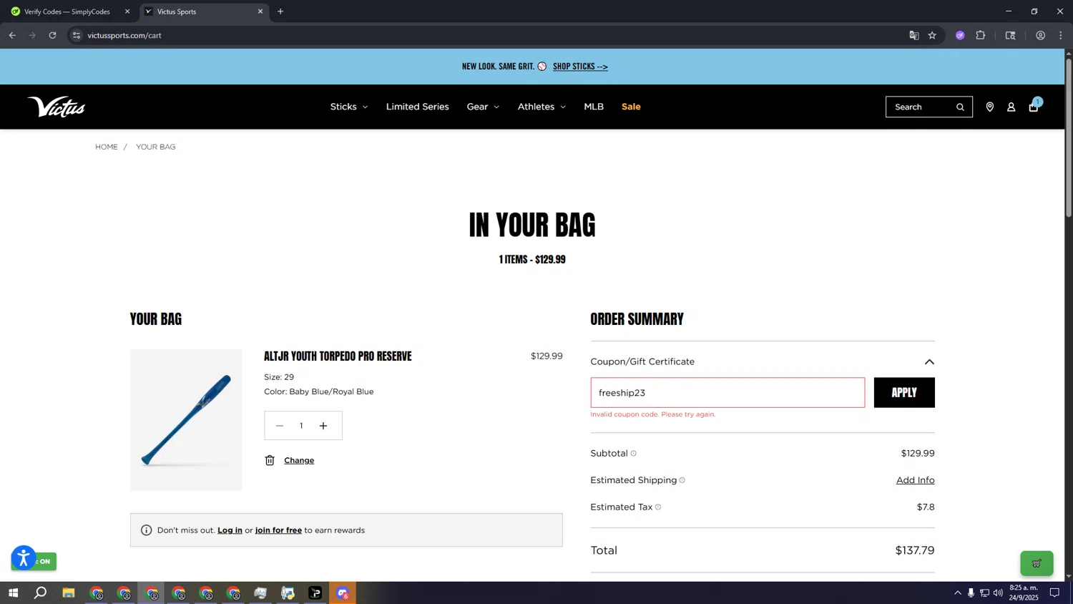Viewport: 1073px width, 604px height.
Task: Reload the page
Action: coord(52,35)
